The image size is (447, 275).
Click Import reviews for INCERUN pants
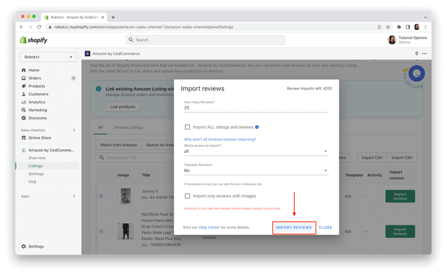point(400,231)
